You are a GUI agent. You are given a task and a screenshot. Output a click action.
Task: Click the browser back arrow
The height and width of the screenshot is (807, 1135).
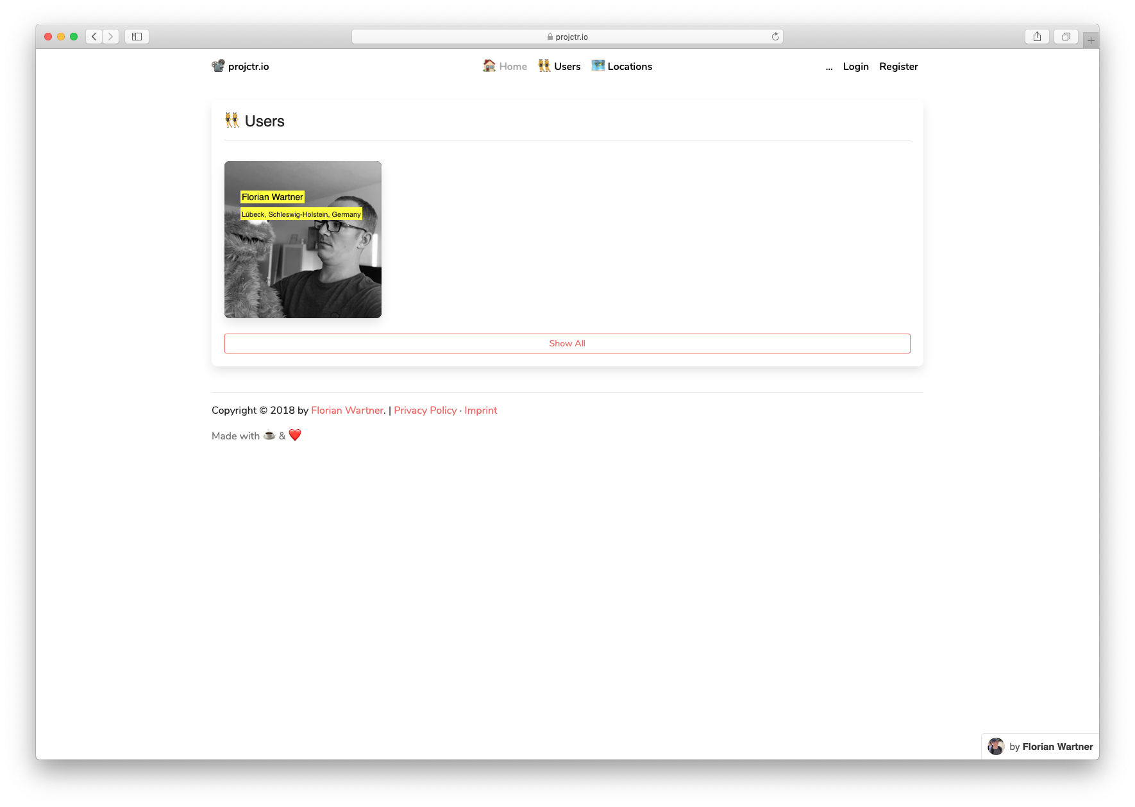[x=94, y=37]
